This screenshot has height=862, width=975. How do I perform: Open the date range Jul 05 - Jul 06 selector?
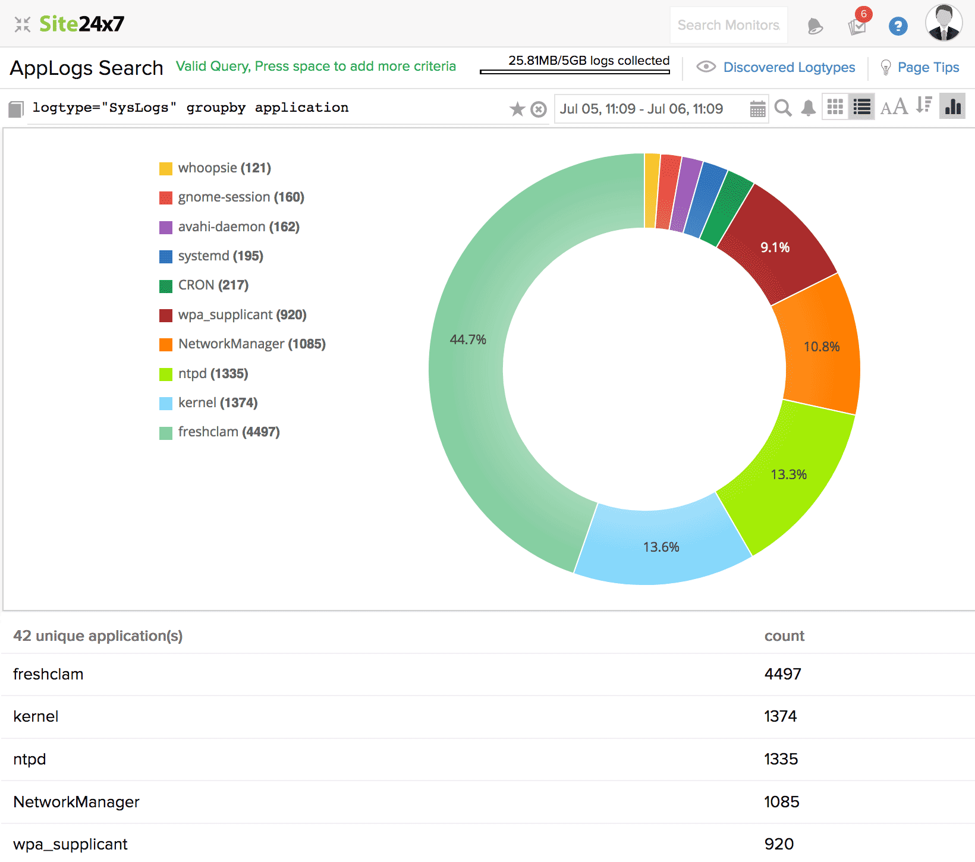coord(641,109)
